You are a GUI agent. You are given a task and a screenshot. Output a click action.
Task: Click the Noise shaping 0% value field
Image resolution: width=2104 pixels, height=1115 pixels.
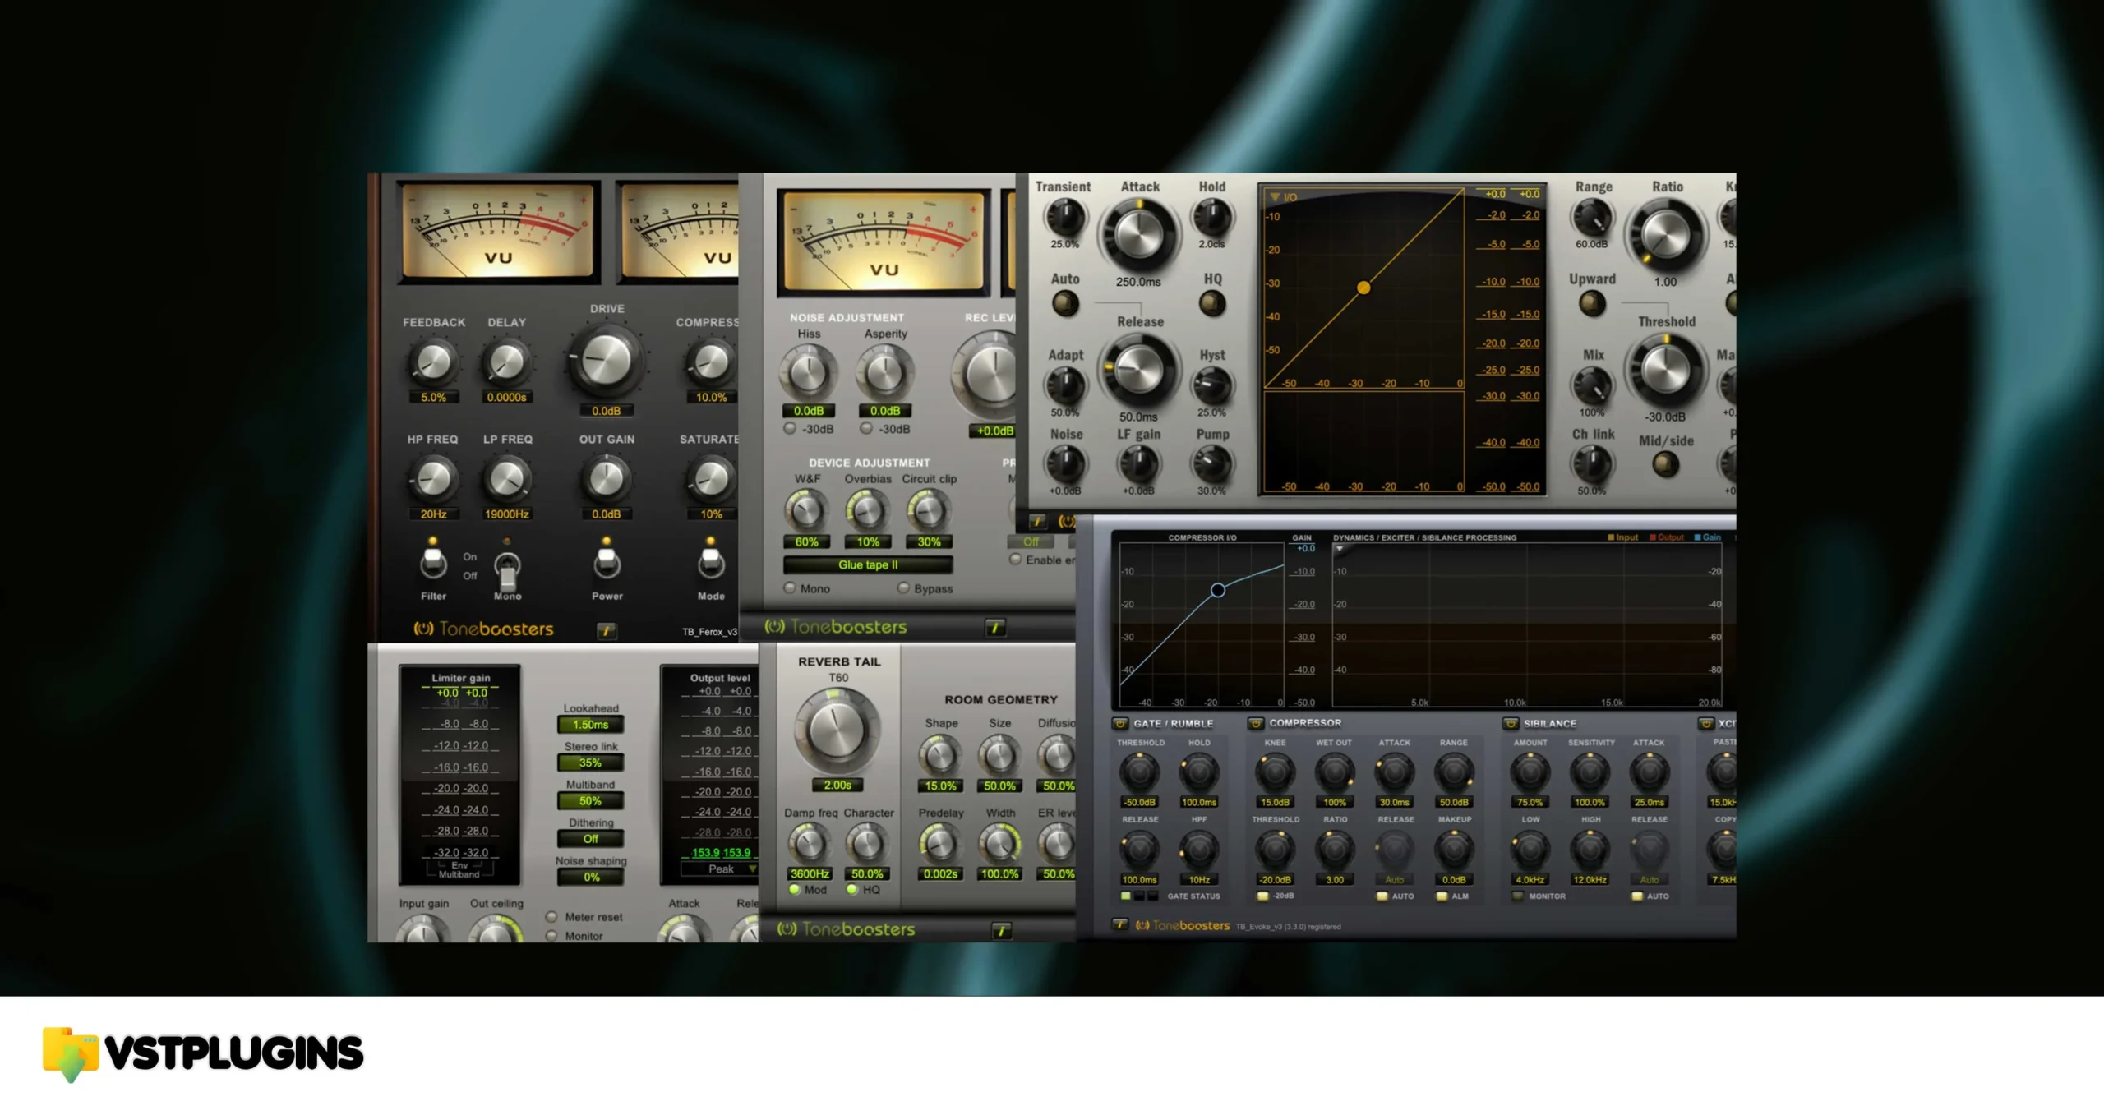coord(590,878)
